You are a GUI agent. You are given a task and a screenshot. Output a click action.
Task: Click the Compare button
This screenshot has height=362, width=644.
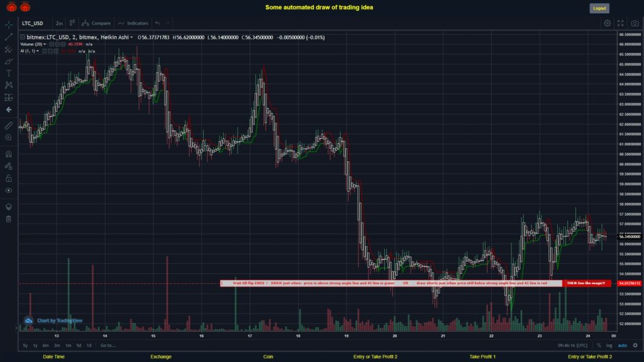[96, 23]
